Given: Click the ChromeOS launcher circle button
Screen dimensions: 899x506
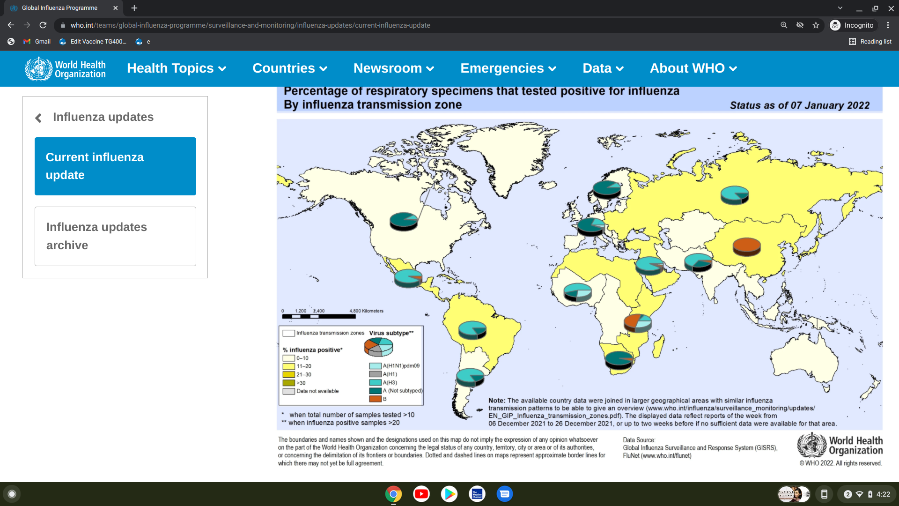Looking at the screenshot, I should [12, 494].
